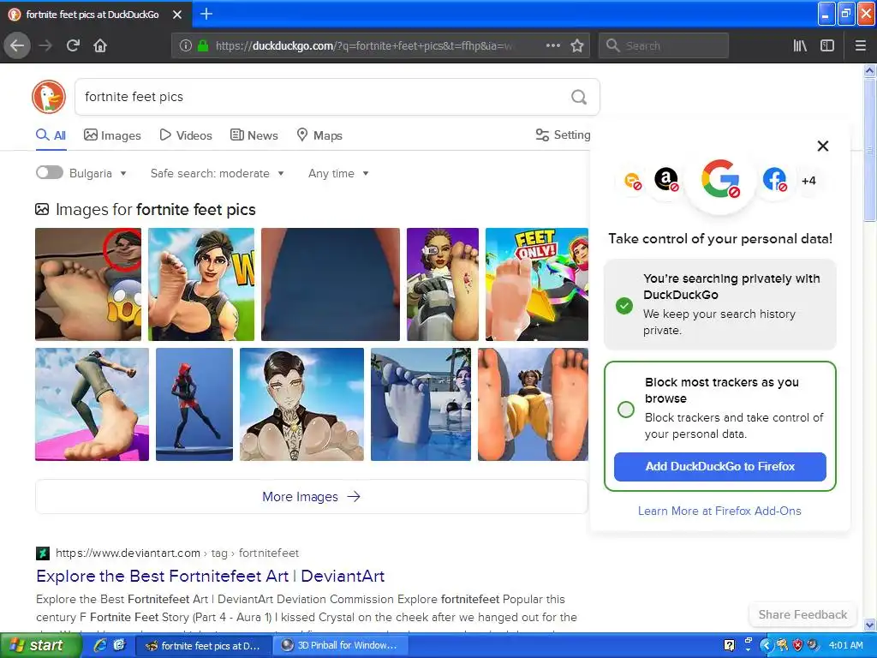Viewport: 877px width, 658px height.
Task: Select the green checked private search item
Action: tap(624, 306)
